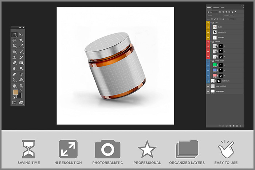Select the Magic Wand tool
Image resolution: width=255 pixels, height=170 pixels.
coord(21,40)
